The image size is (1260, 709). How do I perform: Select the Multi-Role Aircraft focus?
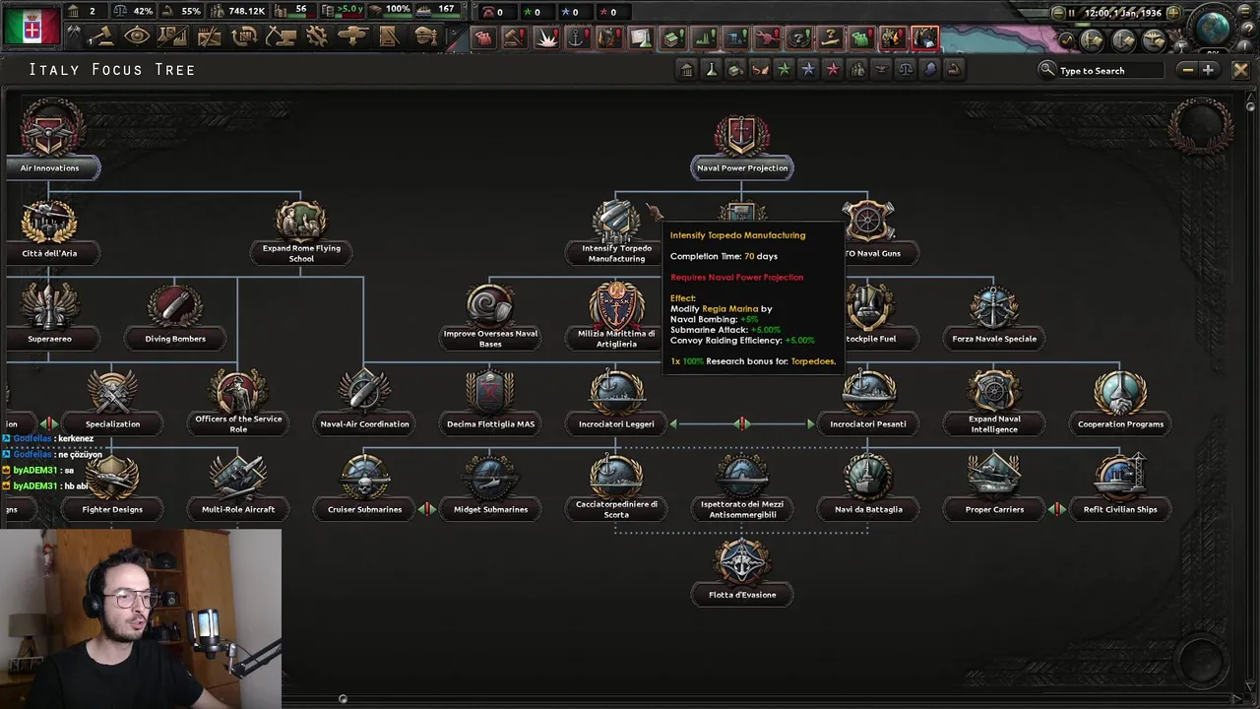(238, 489)
